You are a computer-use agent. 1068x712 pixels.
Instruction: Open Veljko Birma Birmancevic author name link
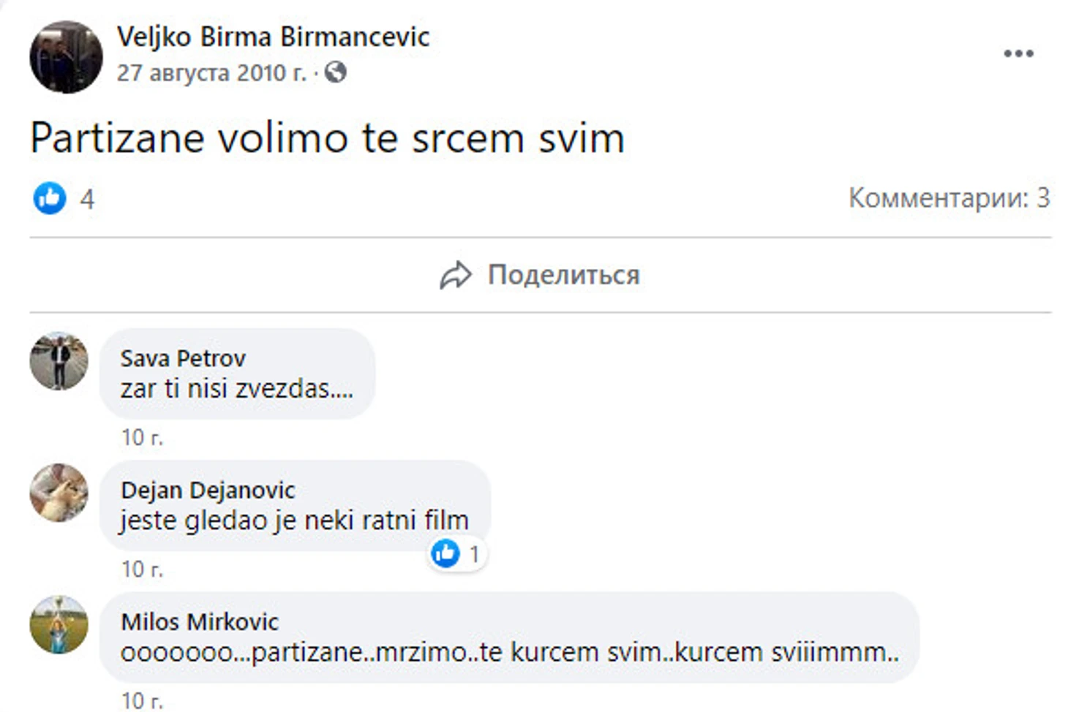[273, 37]
